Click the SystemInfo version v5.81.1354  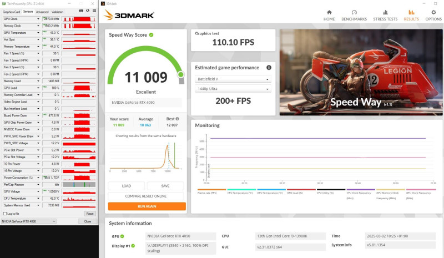click(x=400, y=245)
